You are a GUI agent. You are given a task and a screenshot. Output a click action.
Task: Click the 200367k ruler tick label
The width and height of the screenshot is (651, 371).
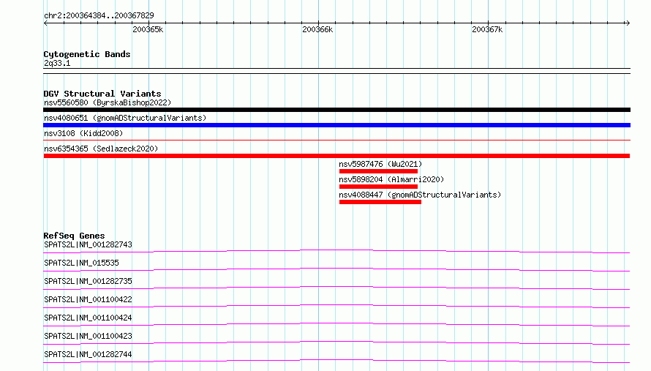(x=487, y=29)
